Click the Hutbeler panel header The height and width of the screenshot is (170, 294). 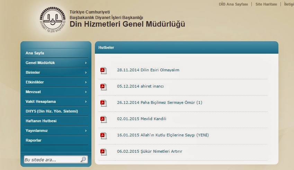[x=187, y=47]
